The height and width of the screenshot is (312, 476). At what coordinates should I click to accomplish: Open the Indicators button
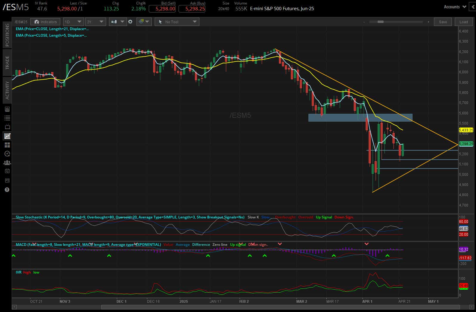pos(46,22)
